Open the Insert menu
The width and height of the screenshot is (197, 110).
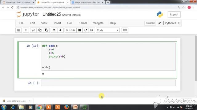pyautogui.click(x=57, y=23)
